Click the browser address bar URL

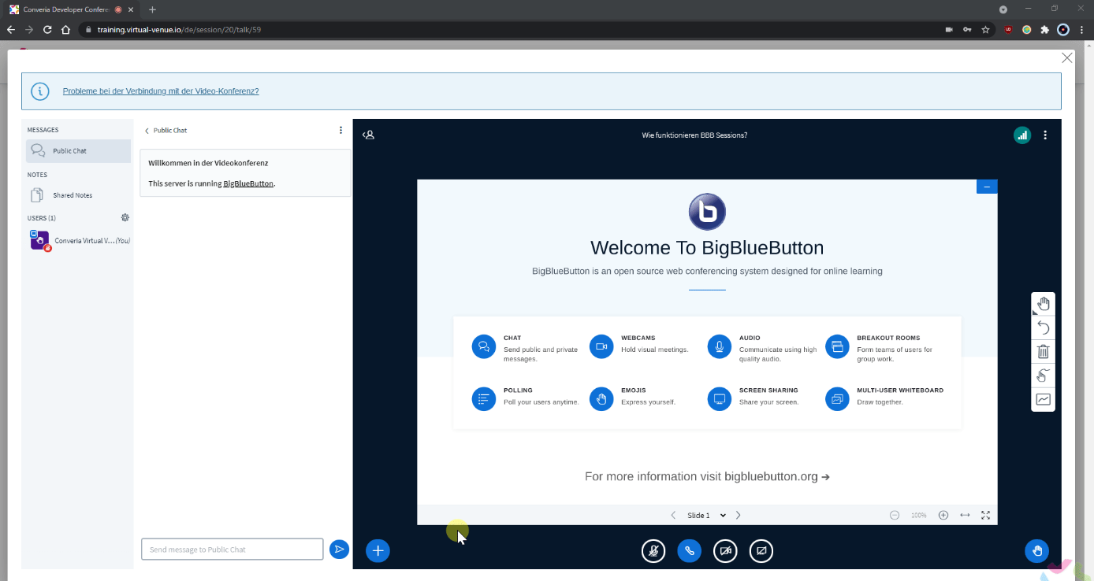point(179,30)
